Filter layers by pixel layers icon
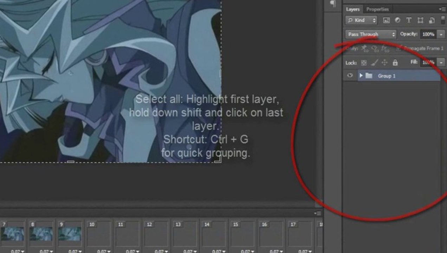This screenshot has height=253, width=447. pyautogui.click(x=386, y=20)
